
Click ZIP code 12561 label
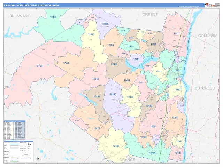click(153, 126)
